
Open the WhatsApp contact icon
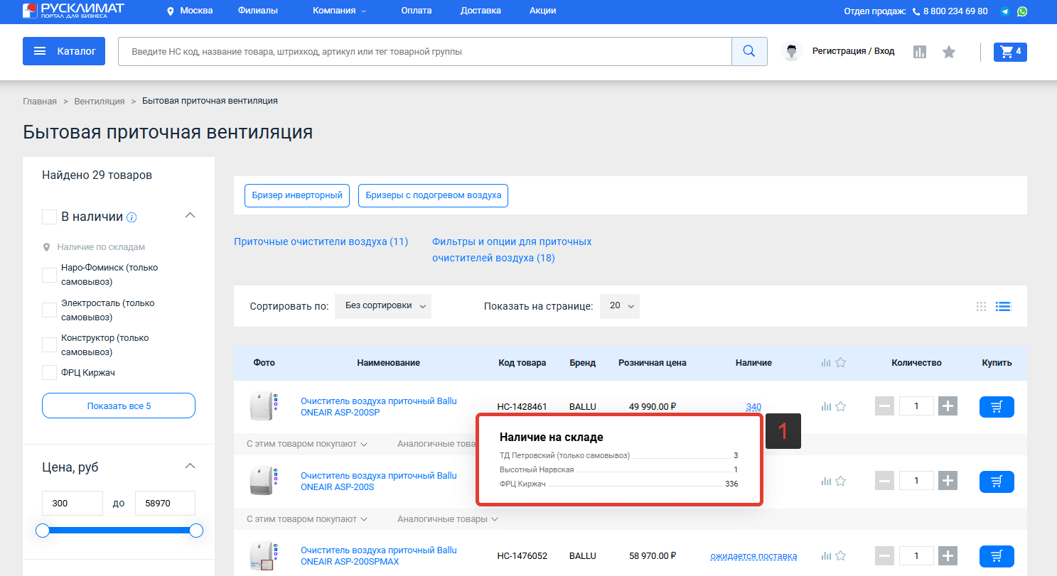[x=1022, y=11]
